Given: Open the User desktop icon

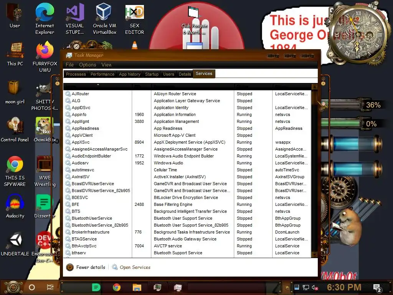Looking at the screenshot, I should click(15, 15).
